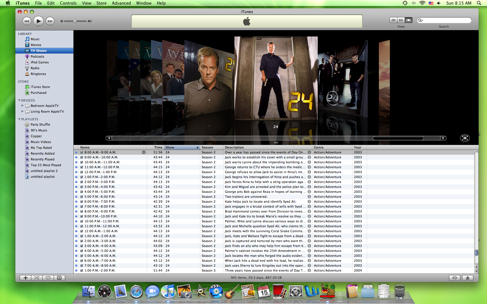
Task: Select the 90's Music smart playlist
Action: coord(39,130)
